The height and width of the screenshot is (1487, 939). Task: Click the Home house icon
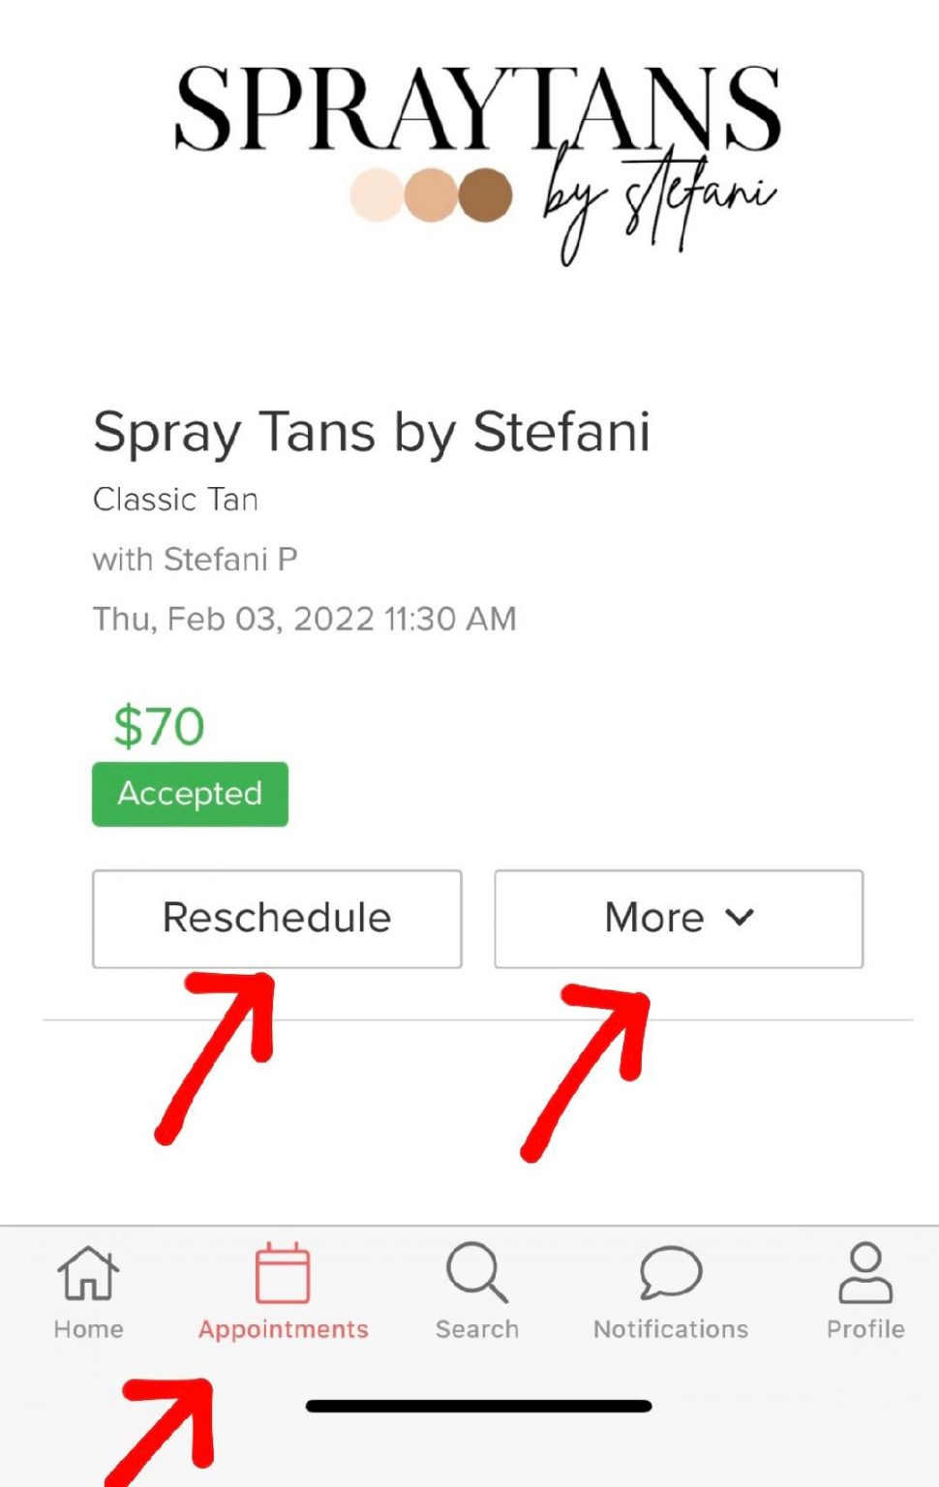pos(86,1275)
